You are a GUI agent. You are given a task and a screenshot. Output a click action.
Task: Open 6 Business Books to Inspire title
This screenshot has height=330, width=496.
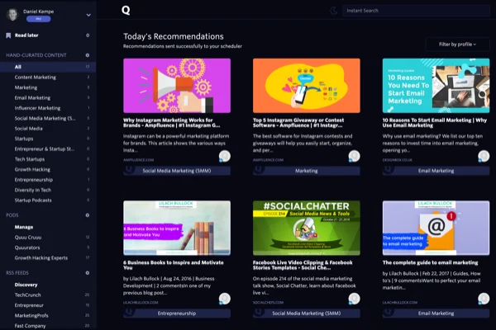pyautogui.click(x=174, y=266)
